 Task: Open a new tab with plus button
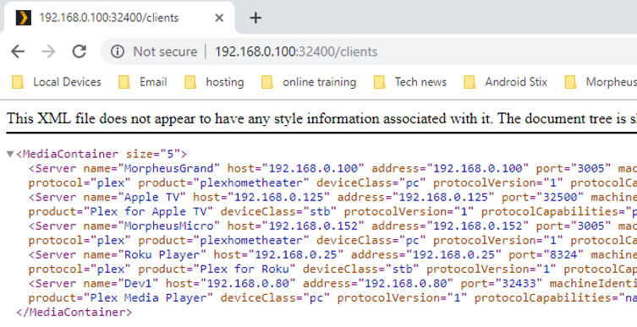(255, 18)
